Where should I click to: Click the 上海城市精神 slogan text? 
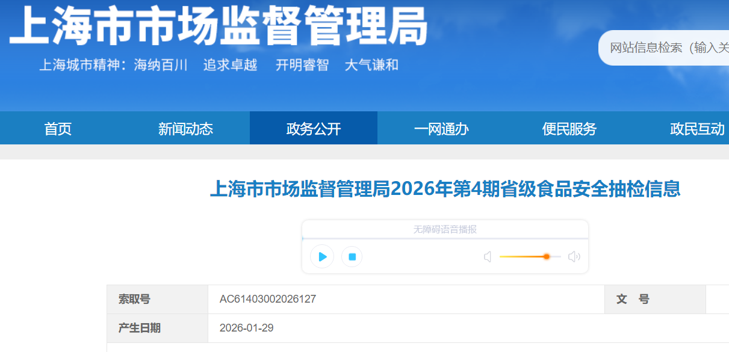219,65
